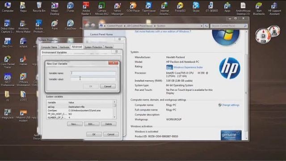Screen dimensions: 286x161
Task: Click Get more features with new edition link
Action: 163,31
